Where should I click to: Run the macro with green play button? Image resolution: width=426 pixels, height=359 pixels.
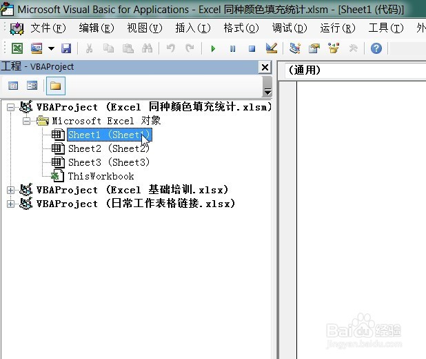click(x=213, y=49)
